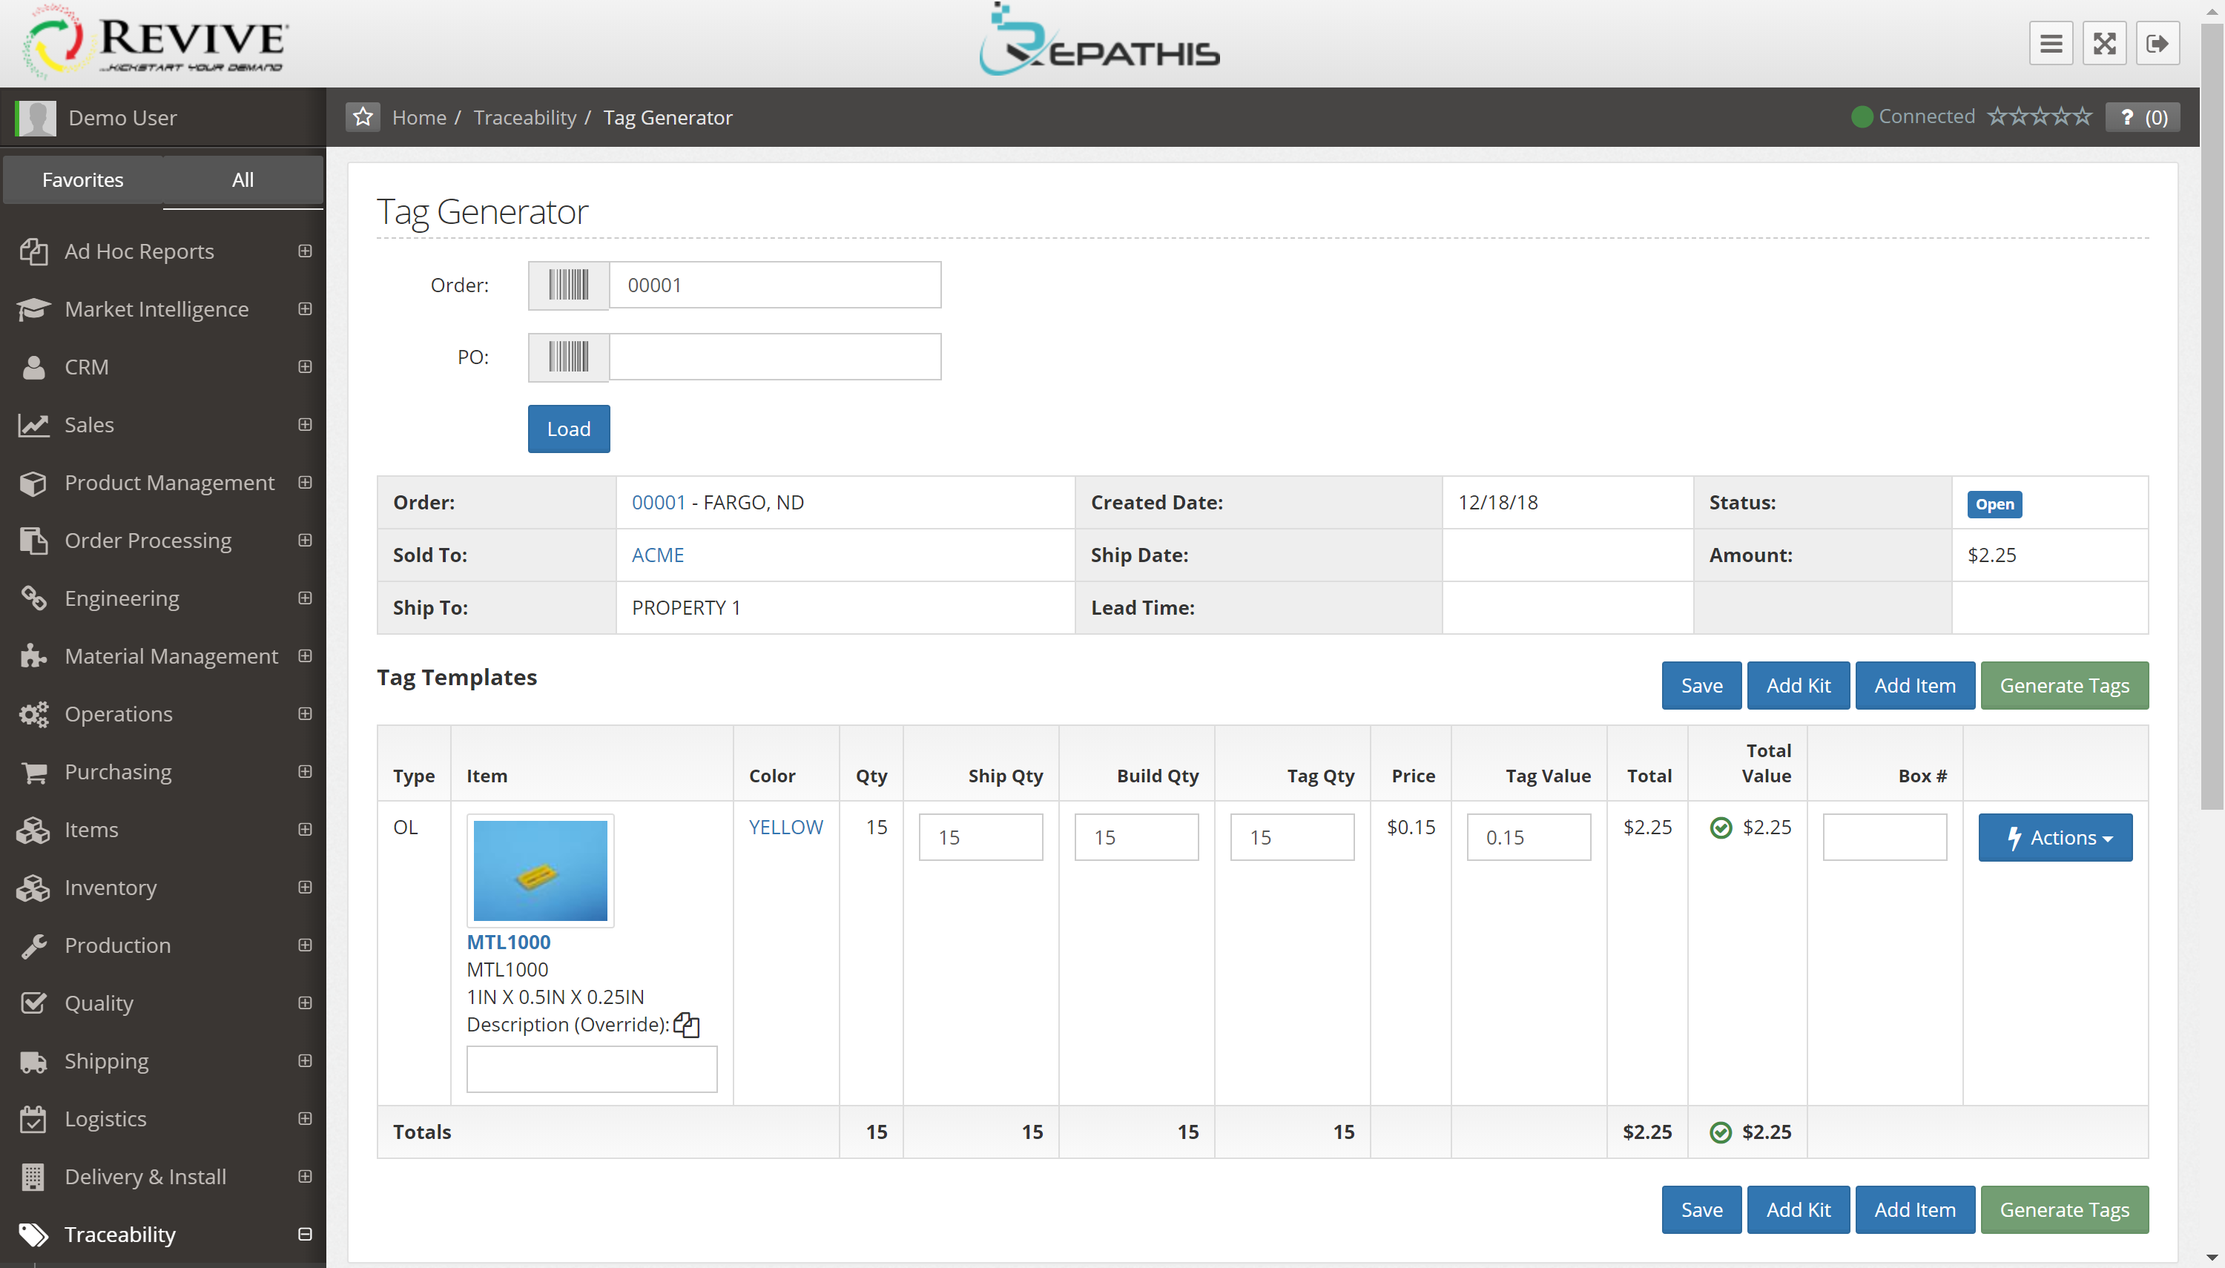Click the bottom Save button
This screenshot has height=1268, width=2225.
pyautogui.click(x=1701, y=1209)
